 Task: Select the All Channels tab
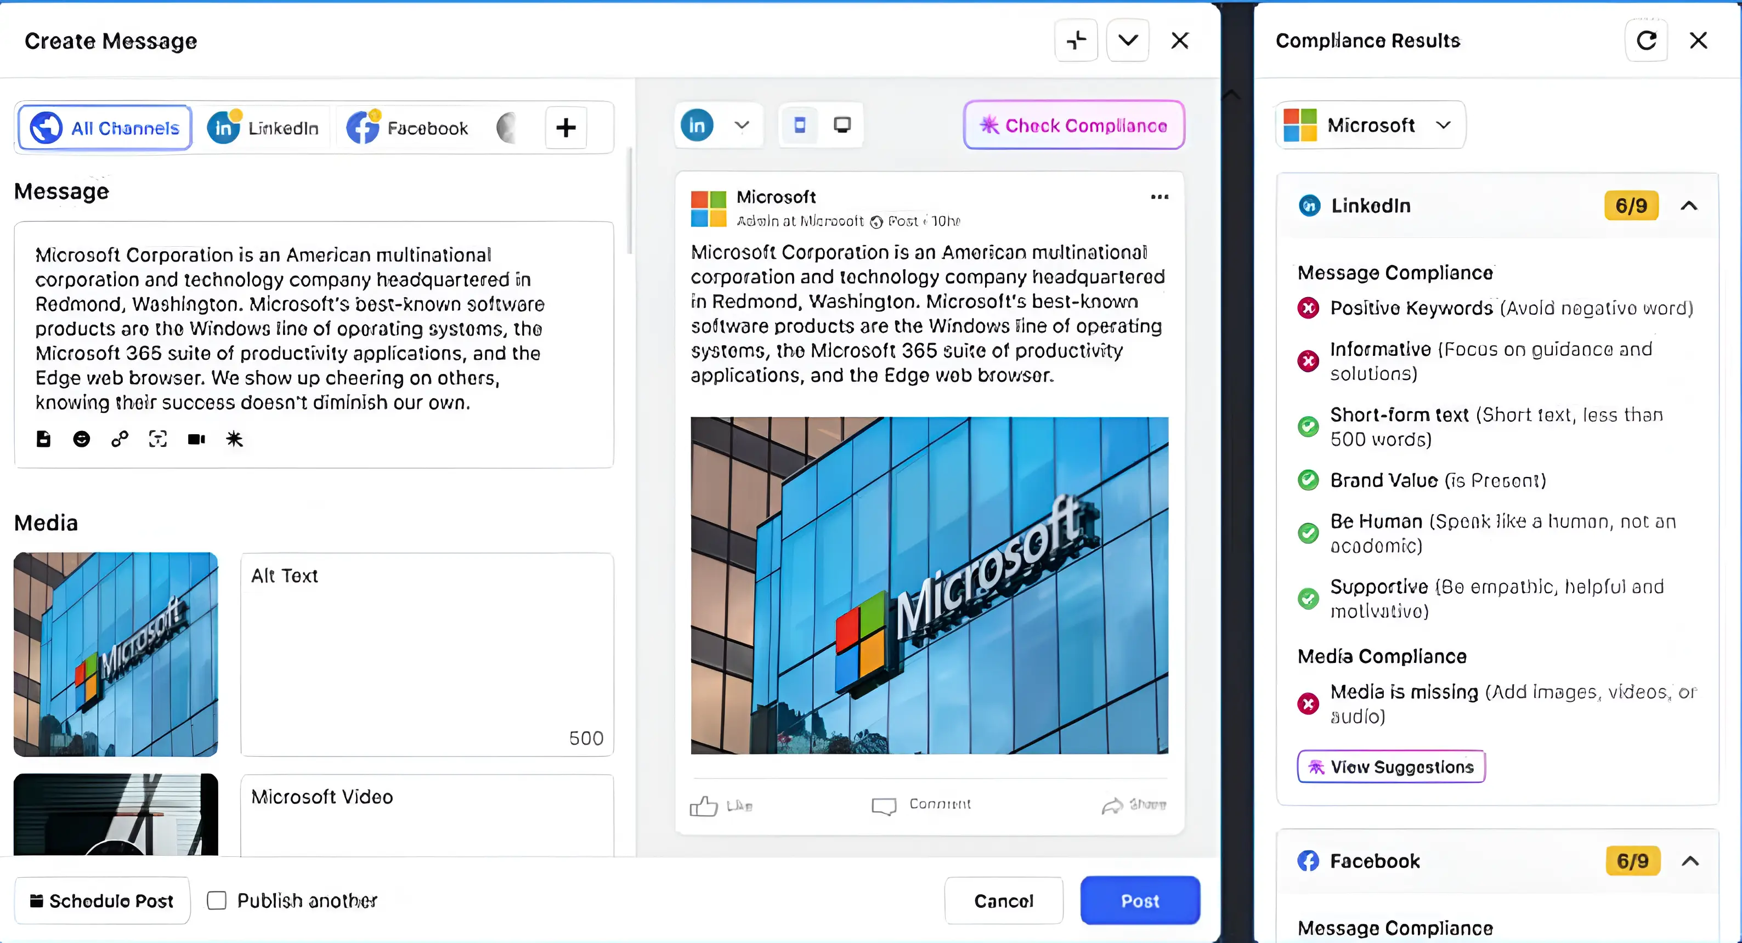(x=105, y=128)
